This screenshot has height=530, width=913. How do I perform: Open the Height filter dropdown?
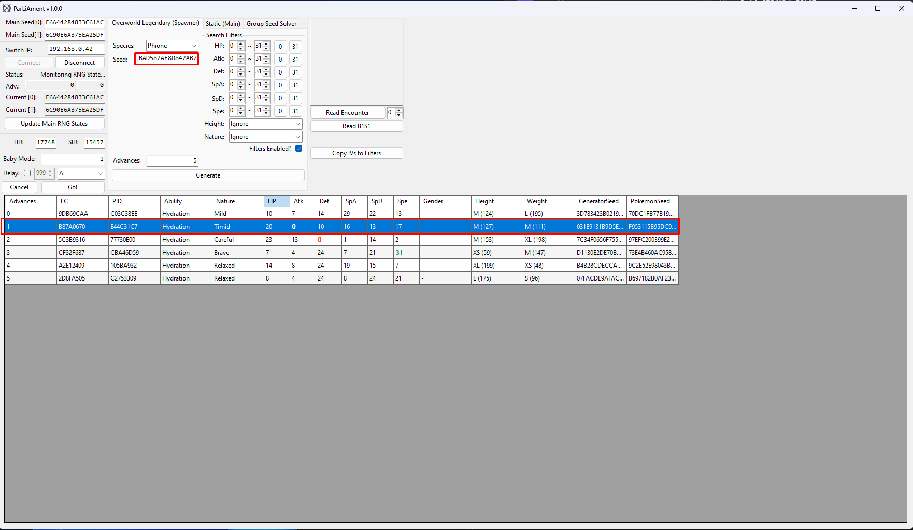[265, 124]
